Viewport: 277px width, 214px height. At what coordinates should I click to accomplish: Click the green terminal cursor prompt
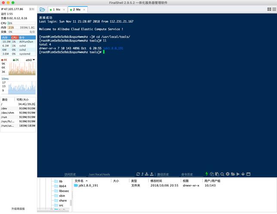pos(104,52)
